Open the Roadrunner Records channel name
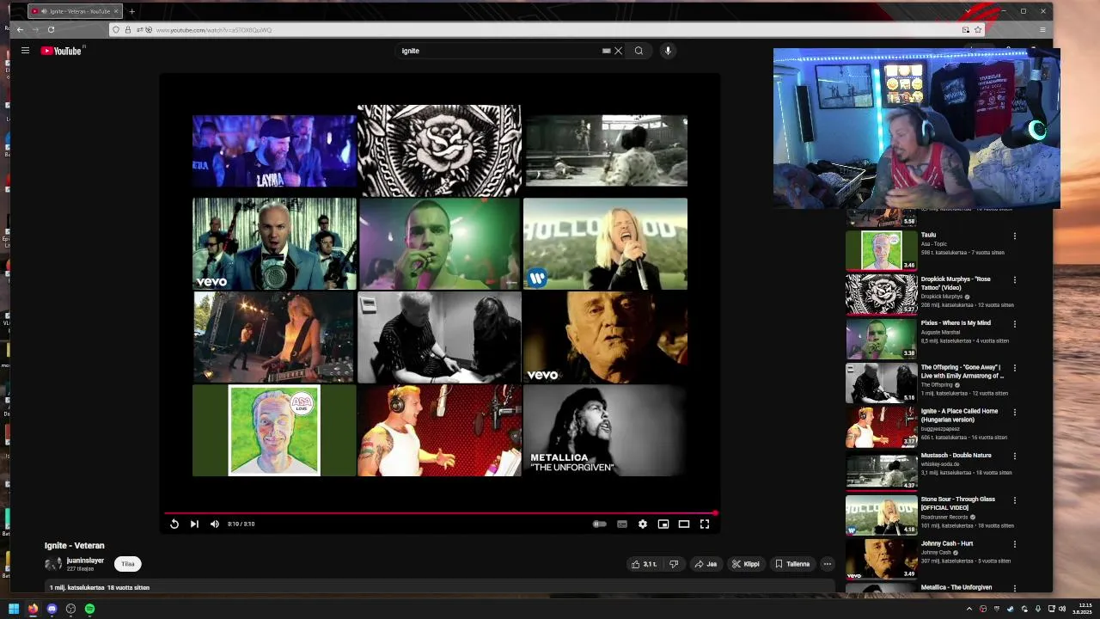 [x=945, y=517]
